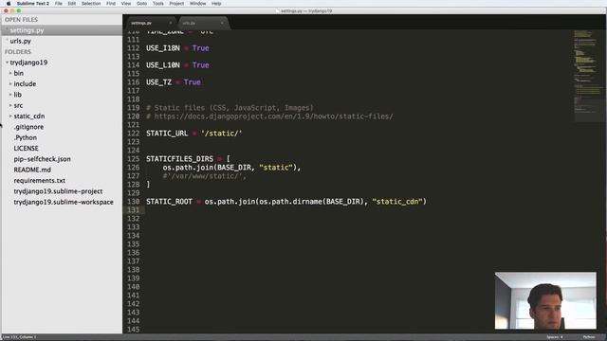The image size is (607, 341).
Task: Open the Edit menu
Action: (72, 4)
